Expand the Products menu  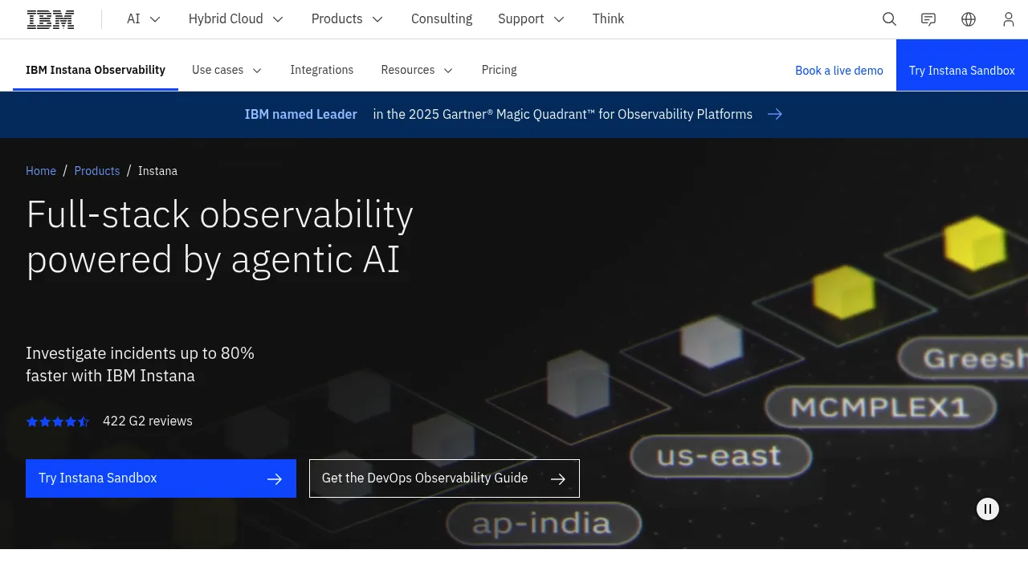tap(347, 19)
